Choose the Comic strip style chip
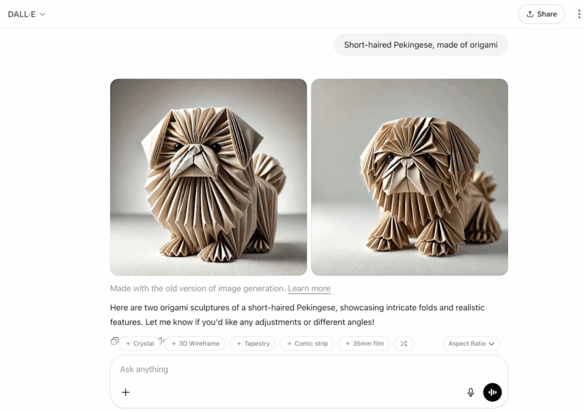 click(307, 344)
